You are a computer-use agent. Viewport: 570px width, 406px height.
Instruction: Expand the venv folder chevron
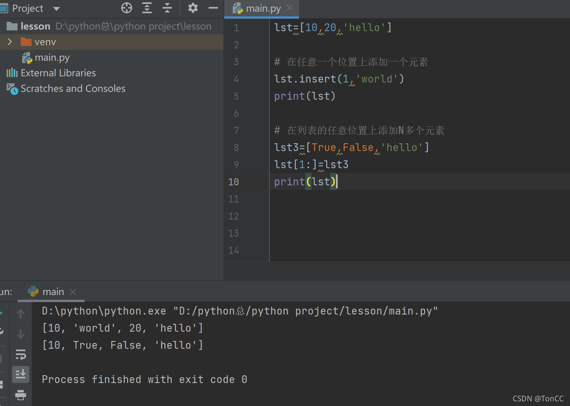tap(10, 42)
